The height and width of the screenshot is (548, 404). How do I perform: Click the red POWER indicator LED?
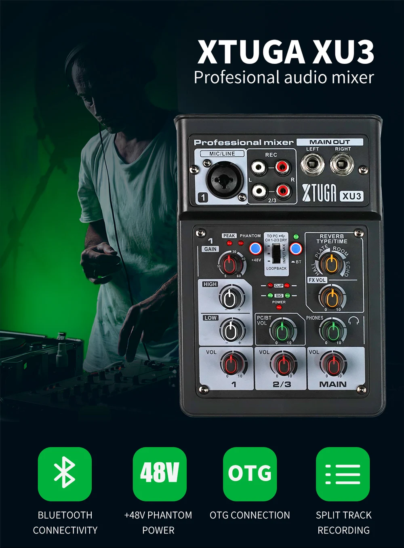point(279,308)
